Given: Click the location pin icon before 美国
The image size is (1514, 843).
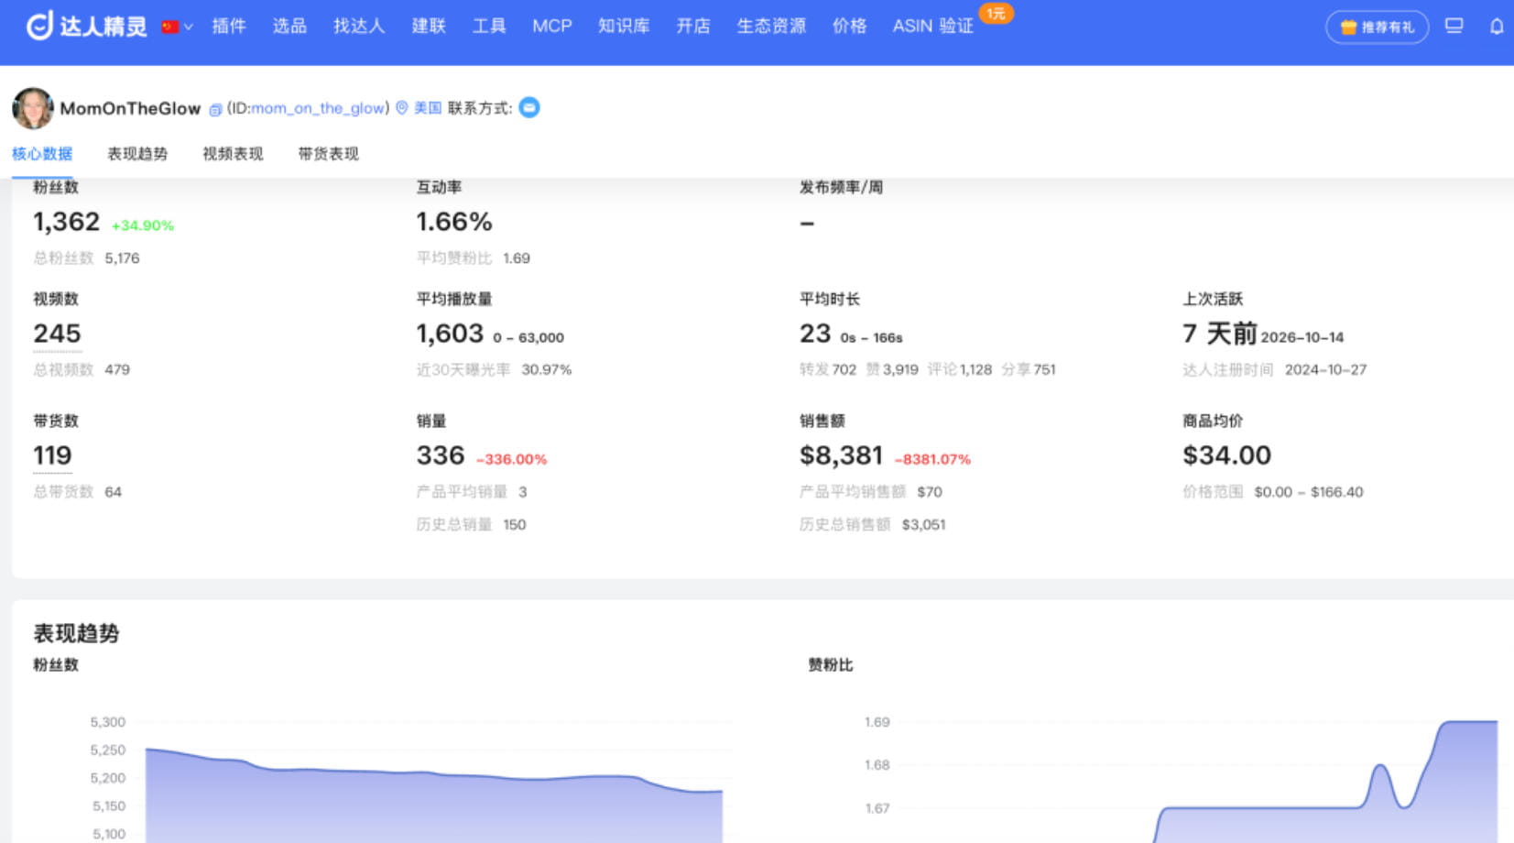Looking at the screenshot, I should coord(401,108).
